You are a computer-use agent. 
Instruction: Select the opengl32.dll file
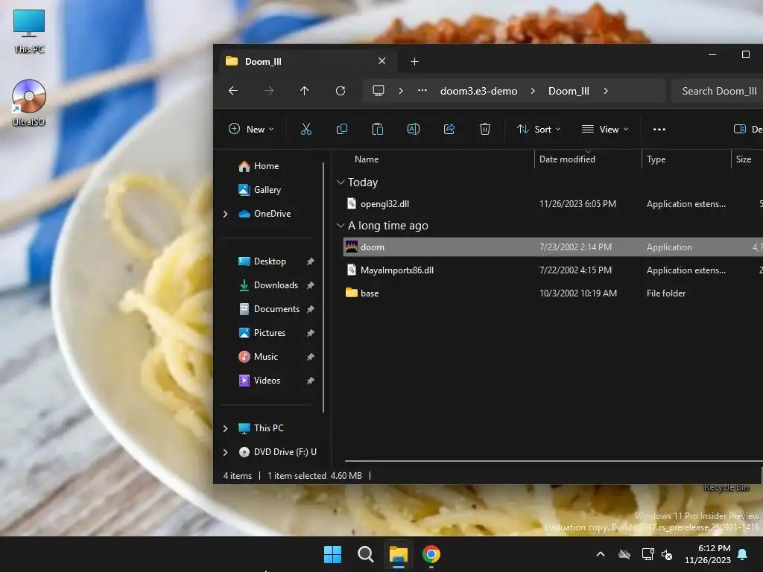pos(552,204)
